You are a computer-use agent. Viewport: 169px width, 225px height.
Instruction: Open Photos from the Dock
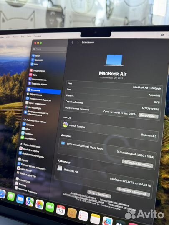tap(40, 204)
